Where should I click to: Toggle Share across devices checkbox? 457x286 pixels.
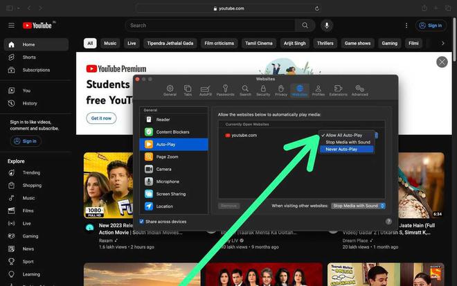click(x=142, y=222)
